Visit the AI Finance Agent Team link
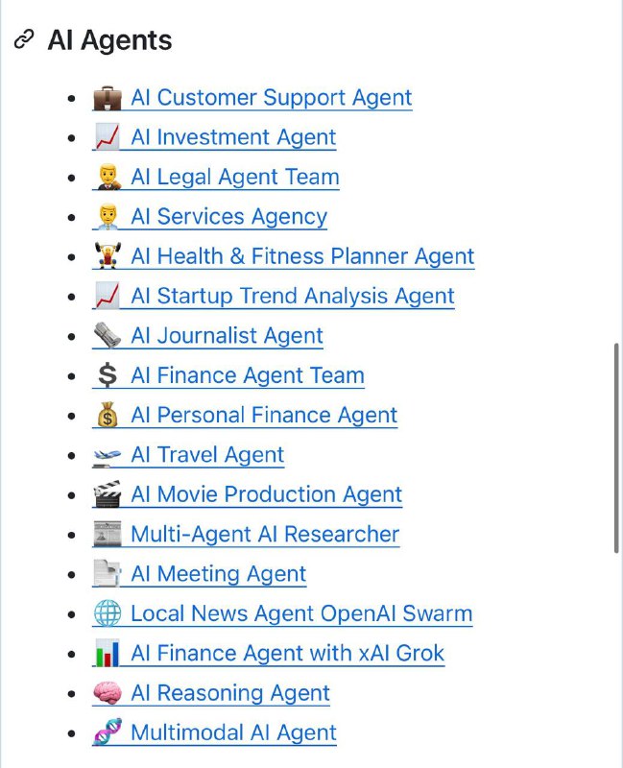Viewport: 623px width, 768px height. (x=248, y=375)
